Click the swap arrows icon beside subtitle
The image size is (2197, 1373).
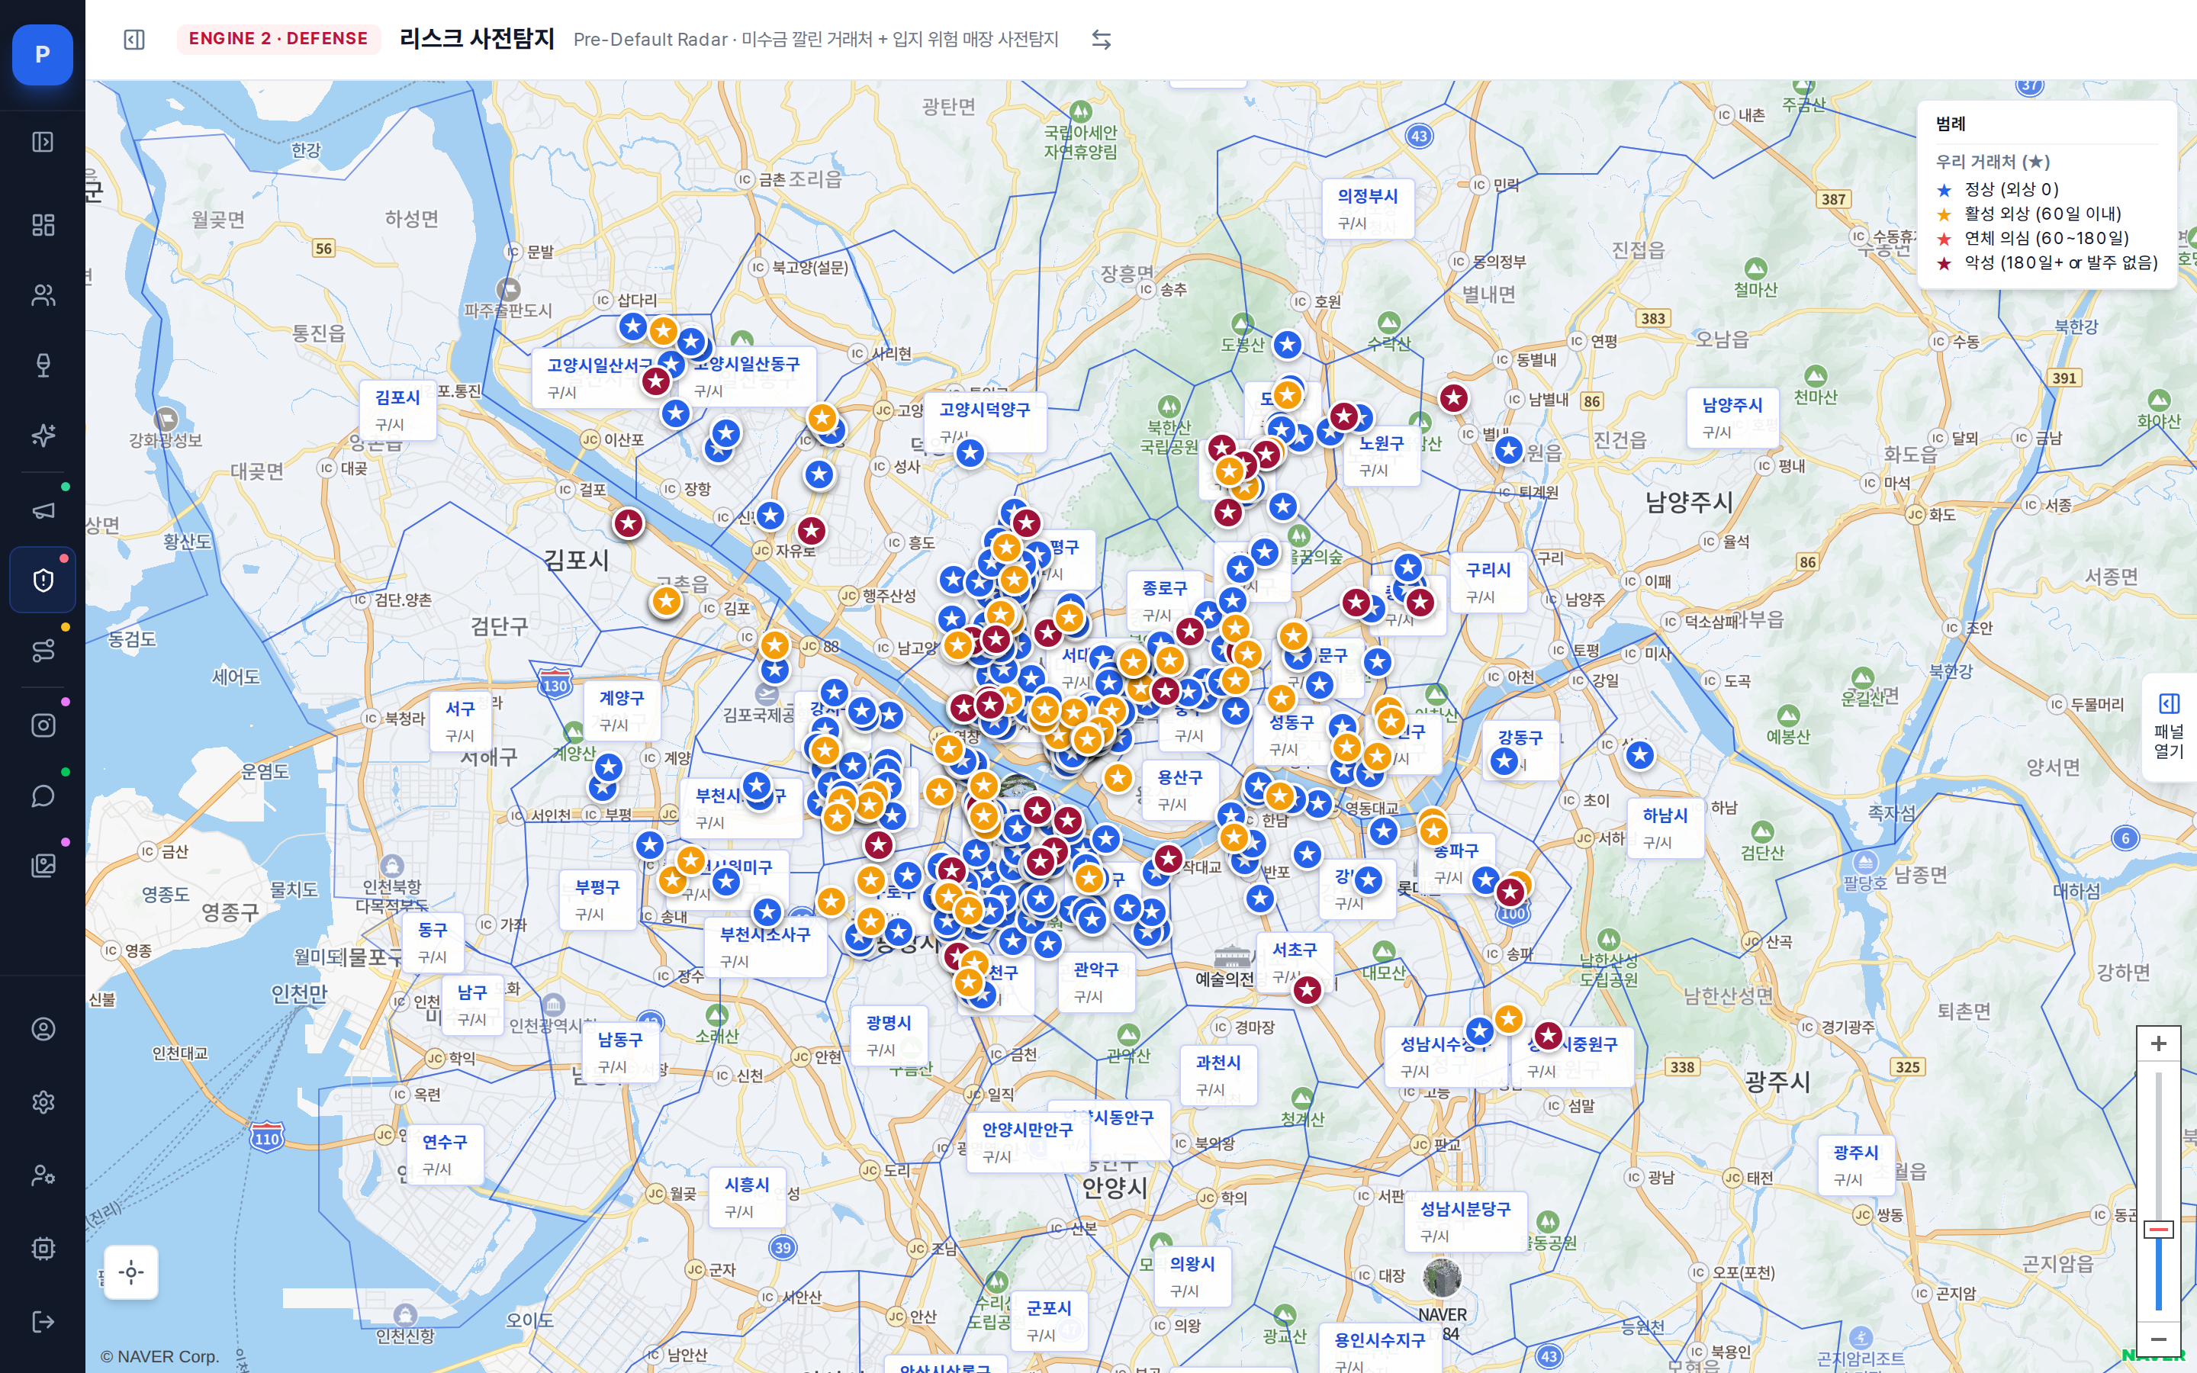(x=1102, y=39)
